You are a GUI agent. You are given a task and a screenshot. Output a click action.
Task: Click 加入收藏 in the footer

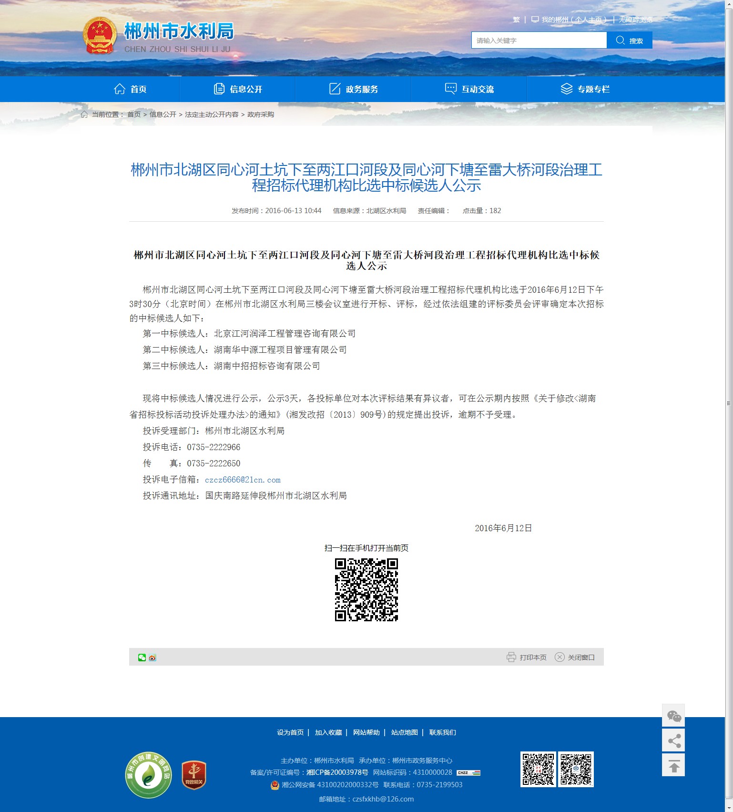(328, 732)
